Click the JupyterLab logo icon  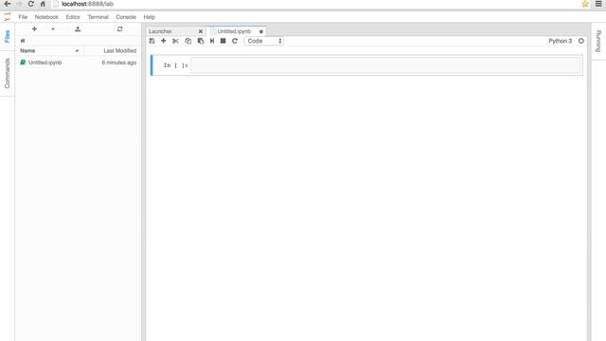point(7,17)
